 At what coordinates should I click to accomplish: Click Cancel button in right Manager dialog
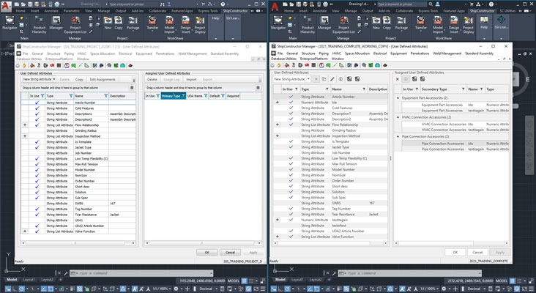pyautogui.click(x=477, y=252)
